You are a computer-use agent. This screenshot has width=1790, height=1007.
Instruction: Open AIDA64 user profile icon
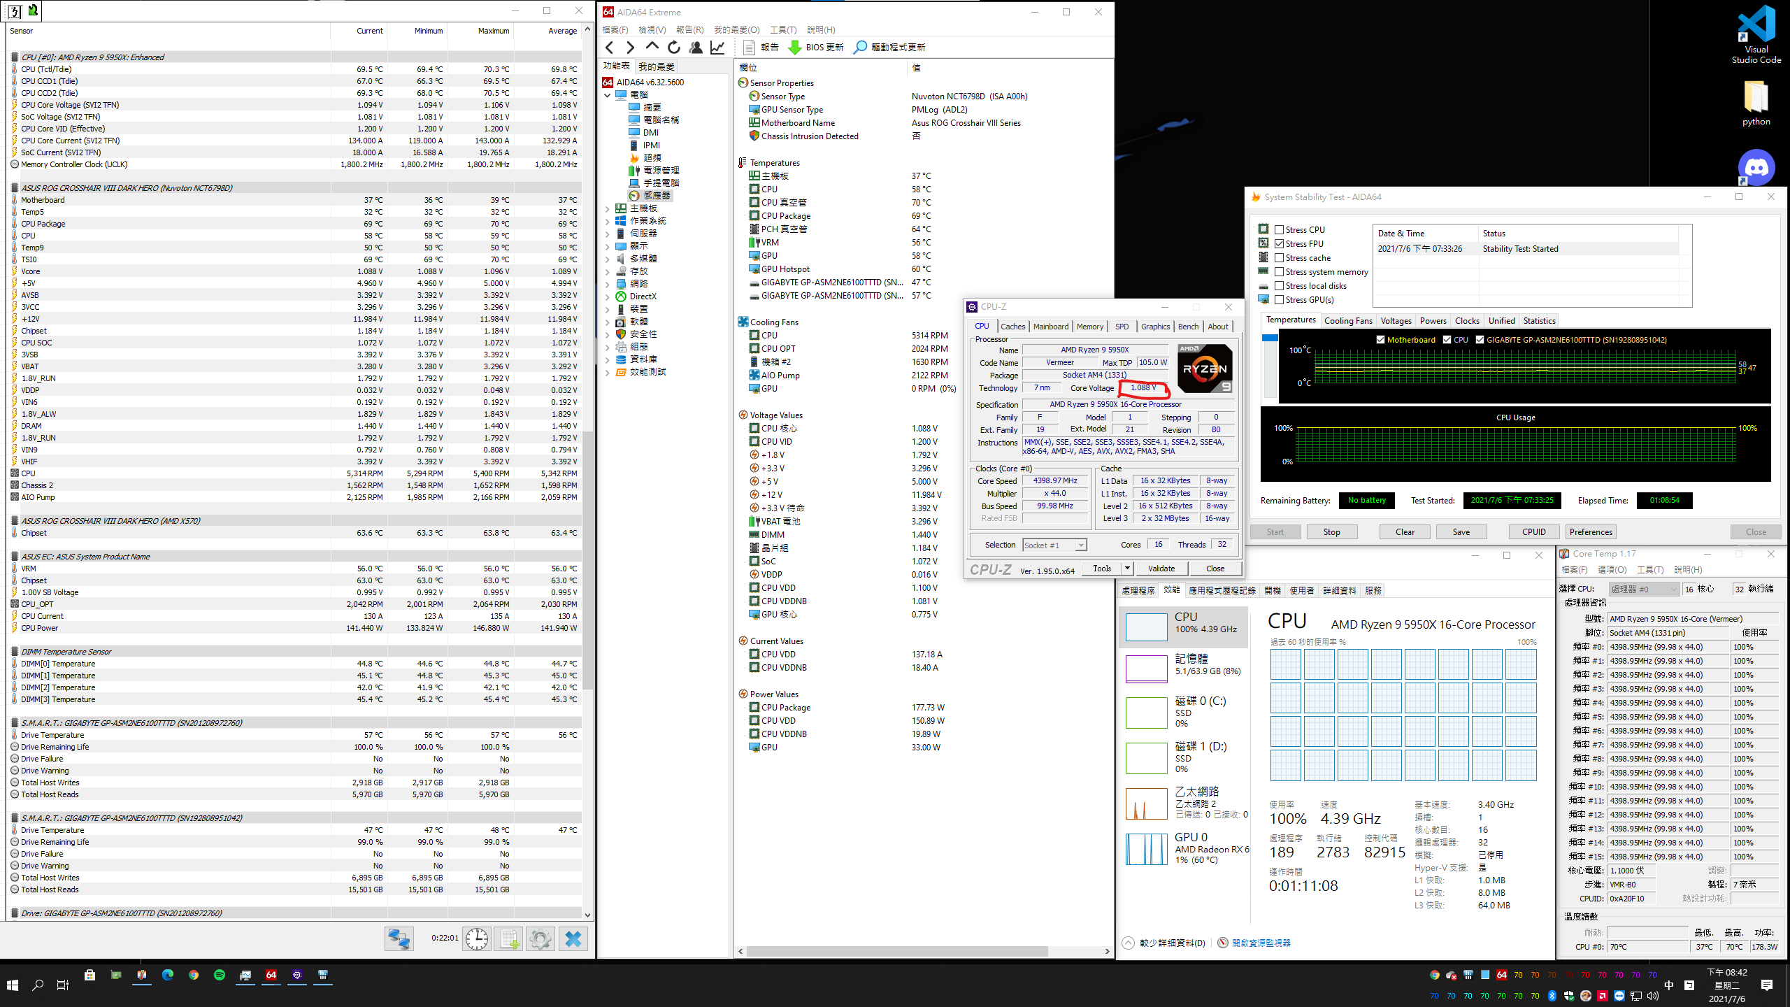(696, 47)
